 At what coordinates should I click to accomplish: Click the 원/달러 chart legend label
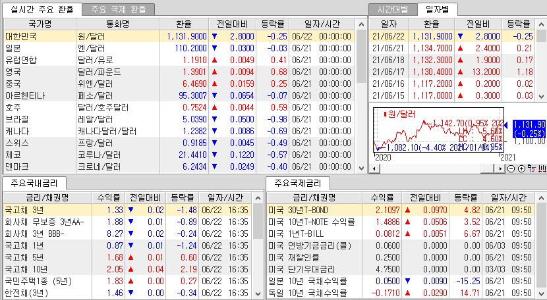point(399,114)
